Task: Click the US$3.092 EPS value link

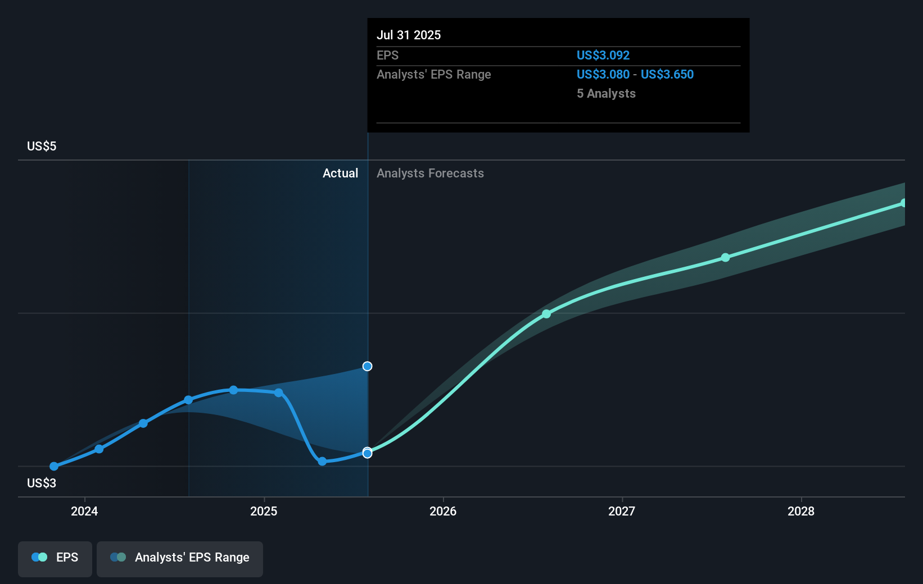Action: (x=603, y=55)
